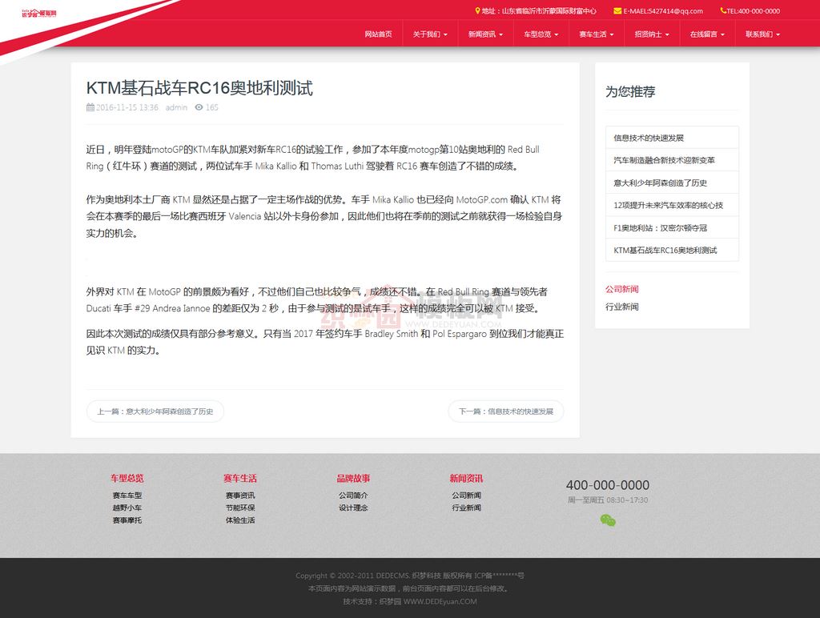The width and height of the screenshot is (820, 618).
Task: Open footer link 公司简介
Action: pyautogui.click(x=353, y=496)
